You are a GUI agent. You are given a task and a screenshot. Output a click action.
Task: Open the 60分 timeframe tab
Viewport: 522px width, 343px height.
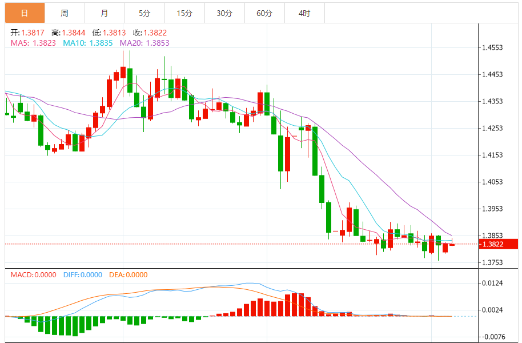(264, 13)
